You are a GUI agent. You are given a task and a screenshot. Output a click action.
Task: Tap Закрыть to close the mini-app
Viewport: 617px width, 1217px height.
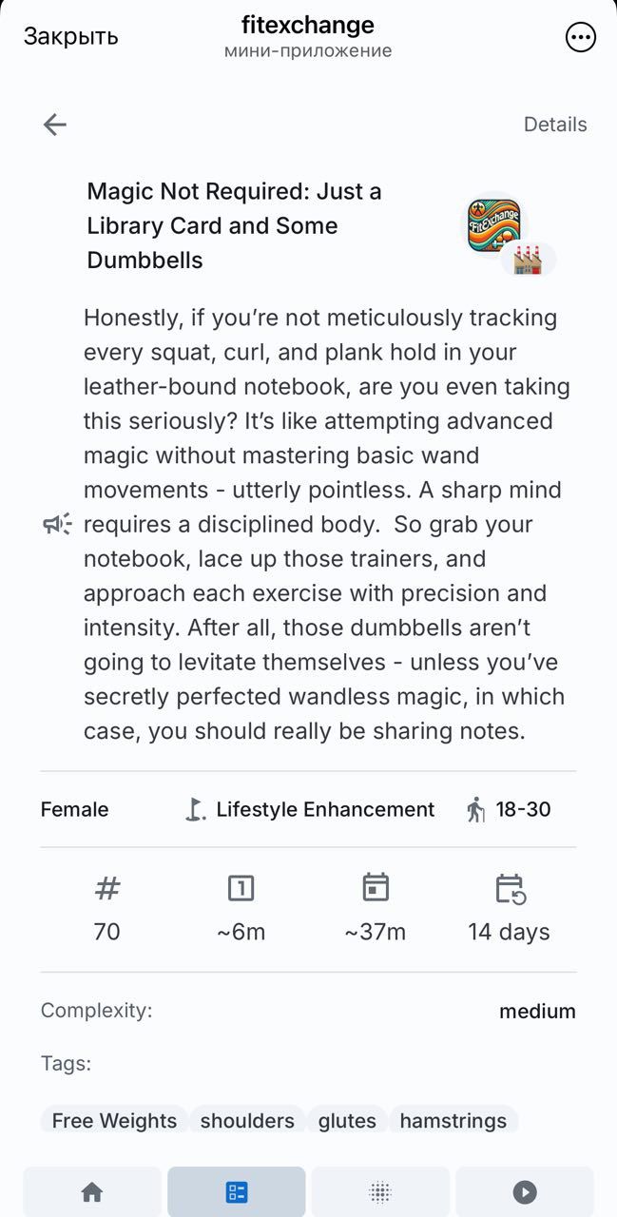pyautogui.click(x=70, y=37)
